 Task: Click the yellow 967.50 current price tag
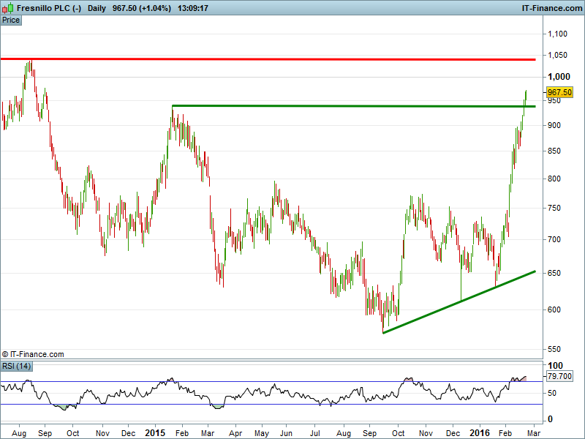(x=559, y=92)
